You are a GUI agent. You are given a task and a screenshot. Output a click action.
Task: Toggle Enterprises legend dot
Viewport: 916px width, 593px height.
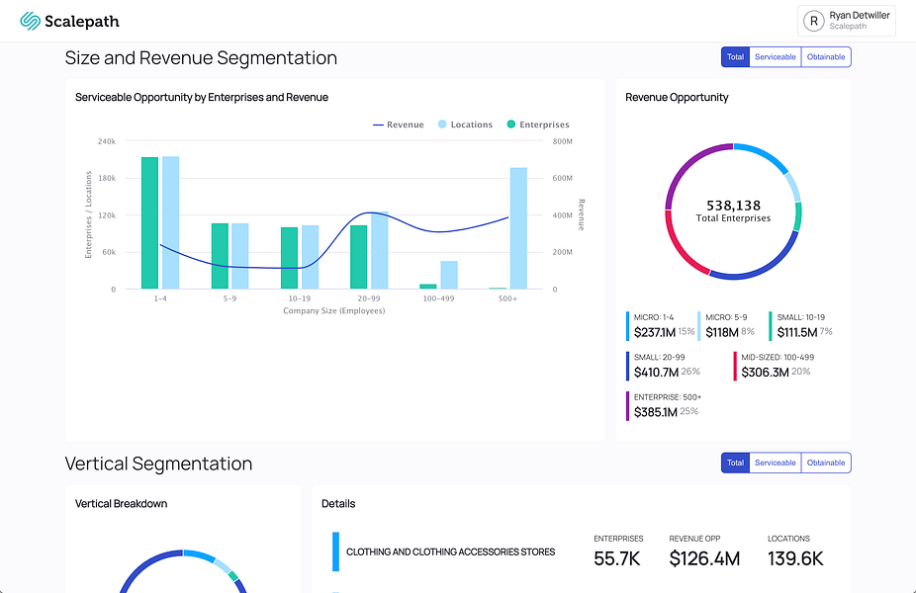[511, 125]
